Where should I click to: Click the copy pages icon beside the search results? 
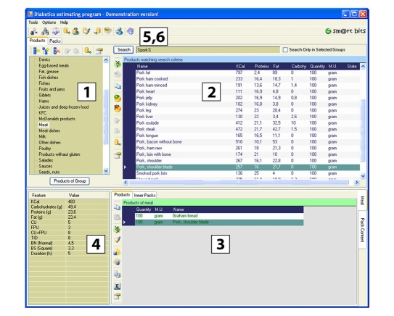(118, 86)
